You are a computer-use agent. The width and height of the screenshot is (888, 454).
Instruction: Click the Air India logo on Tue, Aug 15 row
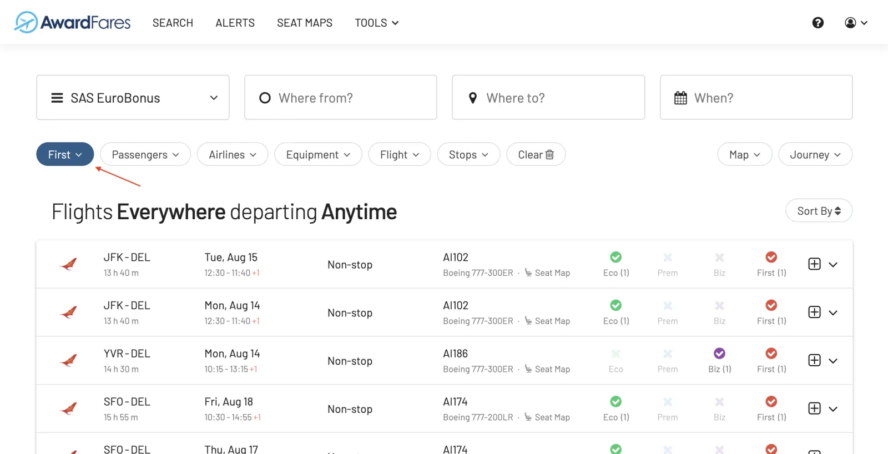pyautogui.click(x=68, y=264)
